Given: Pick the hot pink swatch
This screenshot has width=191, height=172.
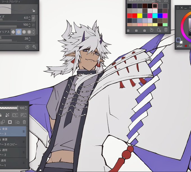Looking at the screenshot, I should (150, 16).
